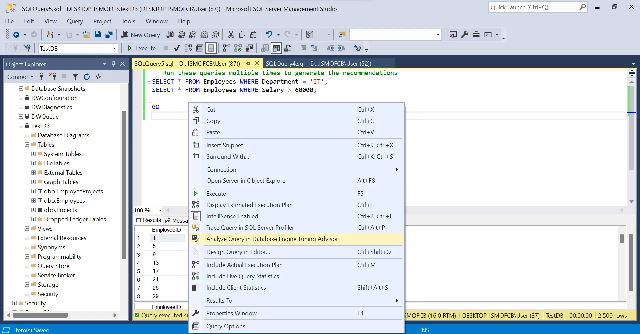Image resolution: width=640 pixels, height=334 pixels.
Task: Expand the Programmability folder node
Action: (27, 257)
